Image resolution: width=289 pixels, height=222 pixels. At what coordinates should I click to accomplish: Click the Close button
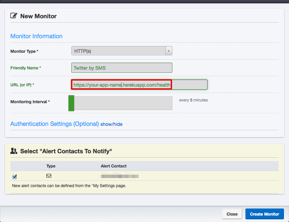(x=232, y=214)
